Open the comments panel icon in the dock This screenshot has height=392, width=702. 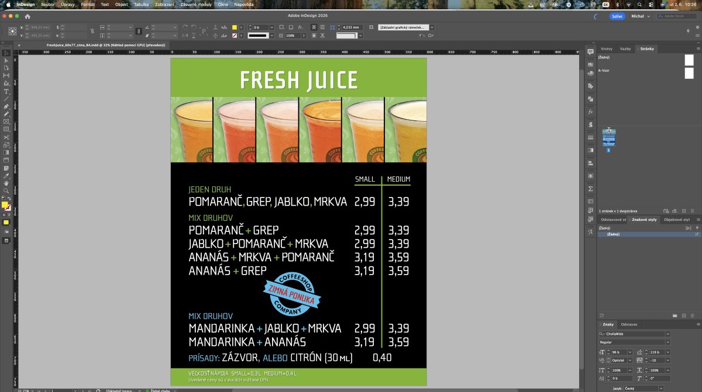coord(590,52)
